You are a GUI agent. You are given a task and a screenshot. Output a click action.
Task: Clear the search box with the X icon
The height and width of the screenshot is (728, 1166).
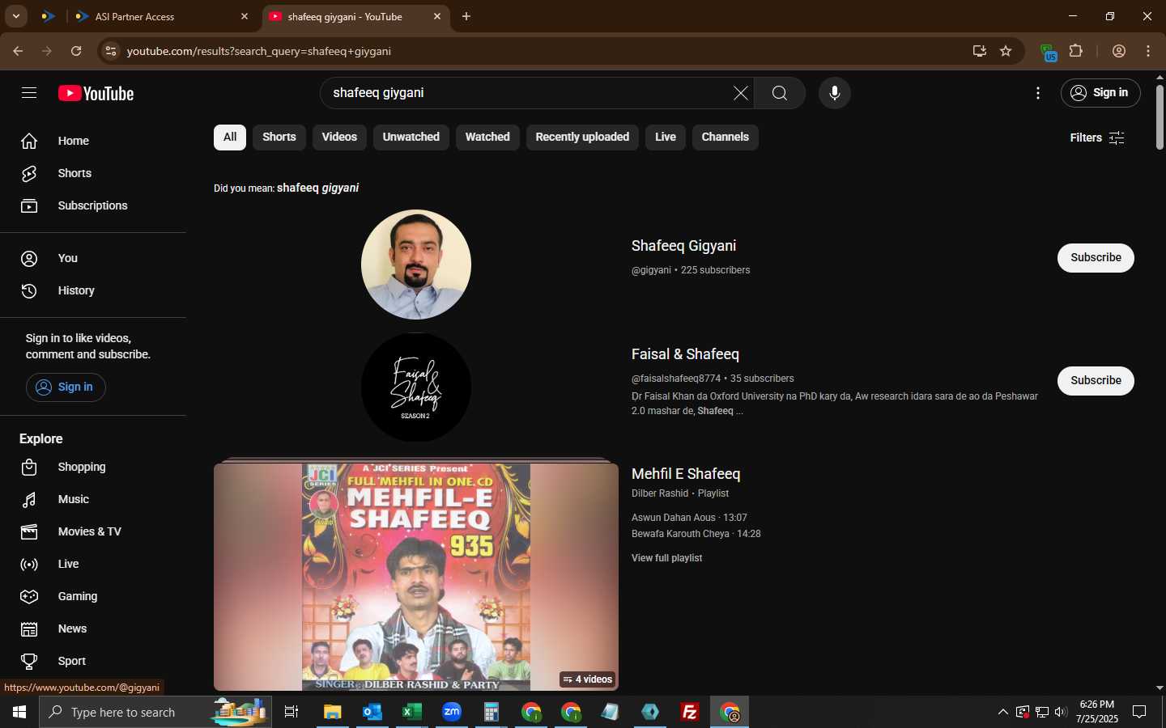click(x=740, y=93)
